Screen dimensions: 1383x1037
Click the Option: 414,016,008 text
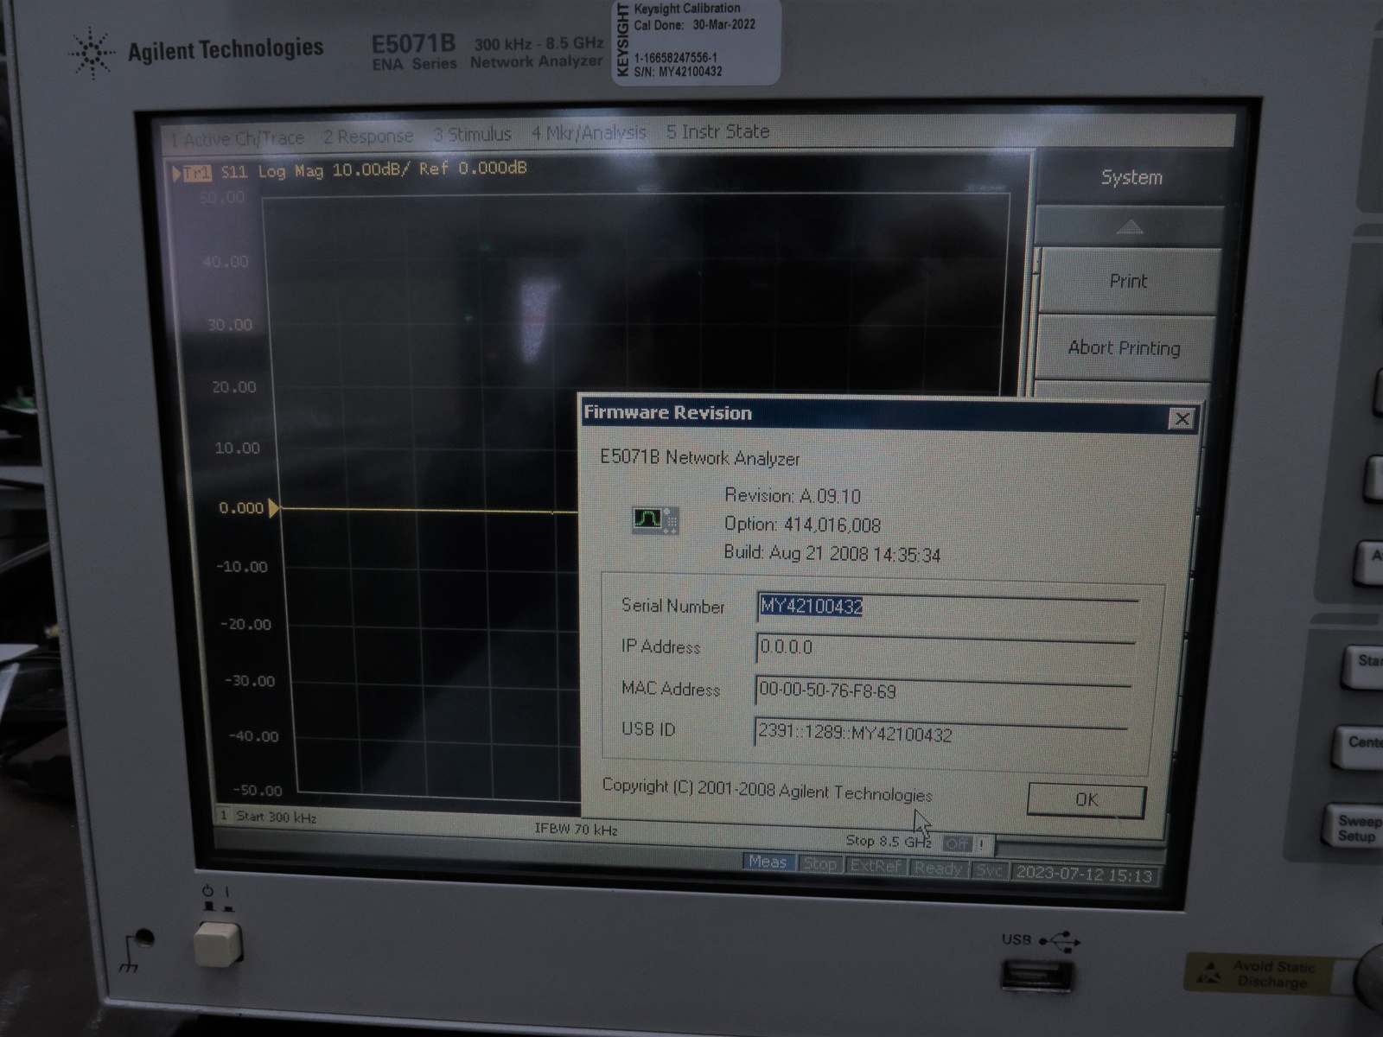803,525
